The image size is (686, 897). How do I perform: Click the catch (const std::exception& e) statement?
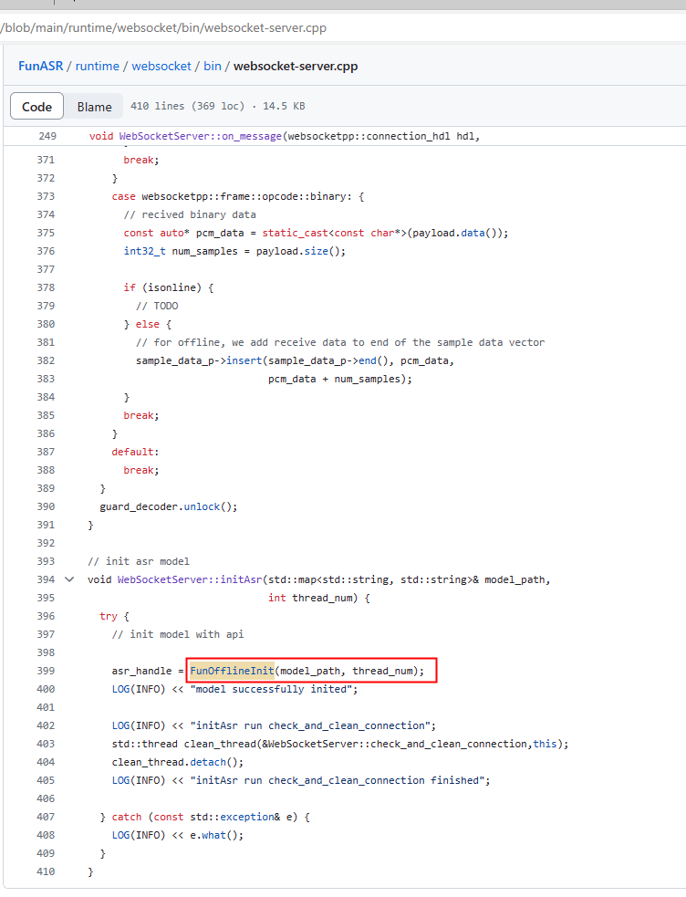(204, 817)
